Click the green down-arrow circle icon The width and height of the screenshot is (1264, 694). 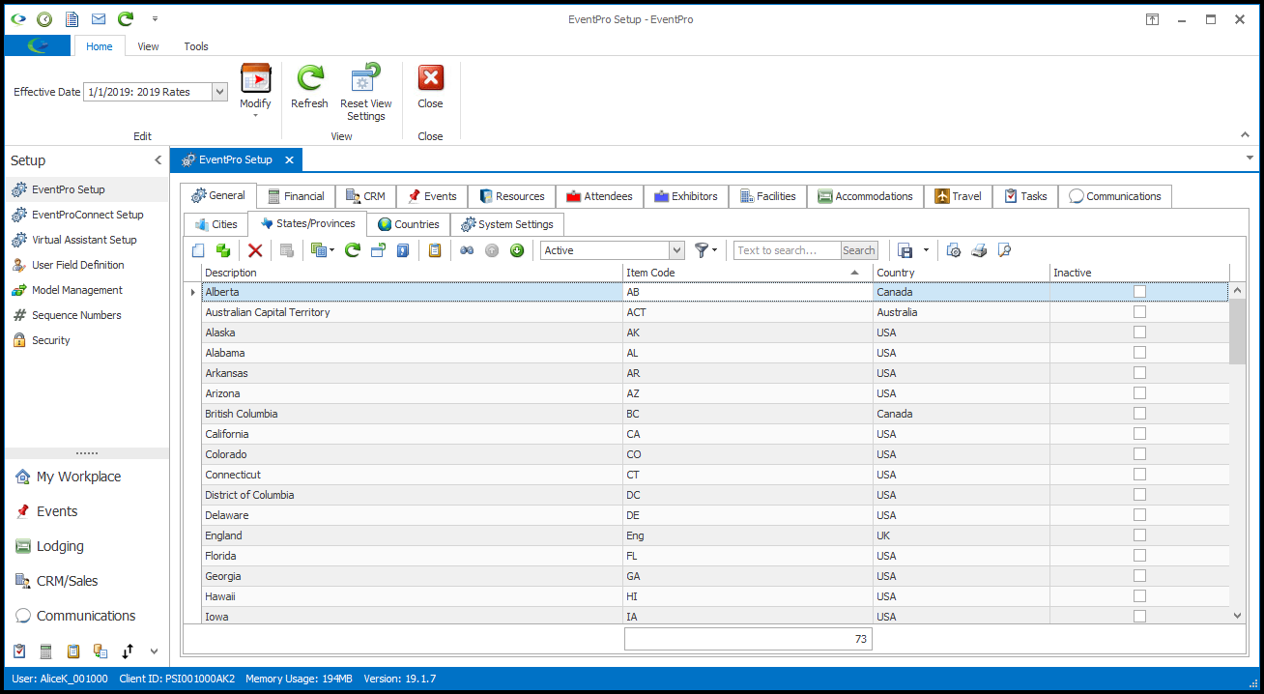[x=517, y=250]
